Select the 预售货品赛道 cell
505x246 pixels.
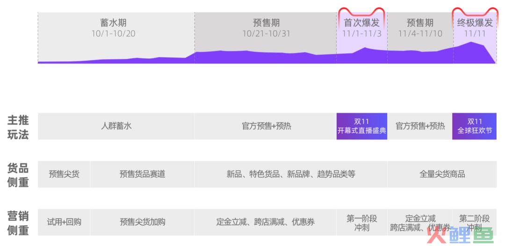[x=142, y=174]
